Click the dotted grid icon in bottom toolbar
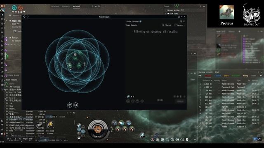The image size is (264, 148). pos(177,140)
